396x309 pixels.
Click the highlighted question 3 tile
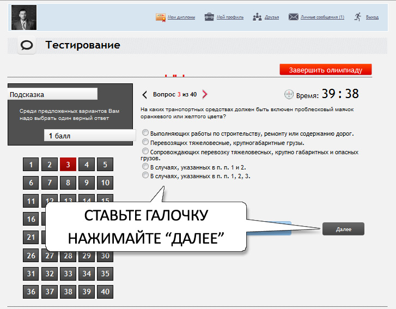pyautogui.click(x=68, y=165)
